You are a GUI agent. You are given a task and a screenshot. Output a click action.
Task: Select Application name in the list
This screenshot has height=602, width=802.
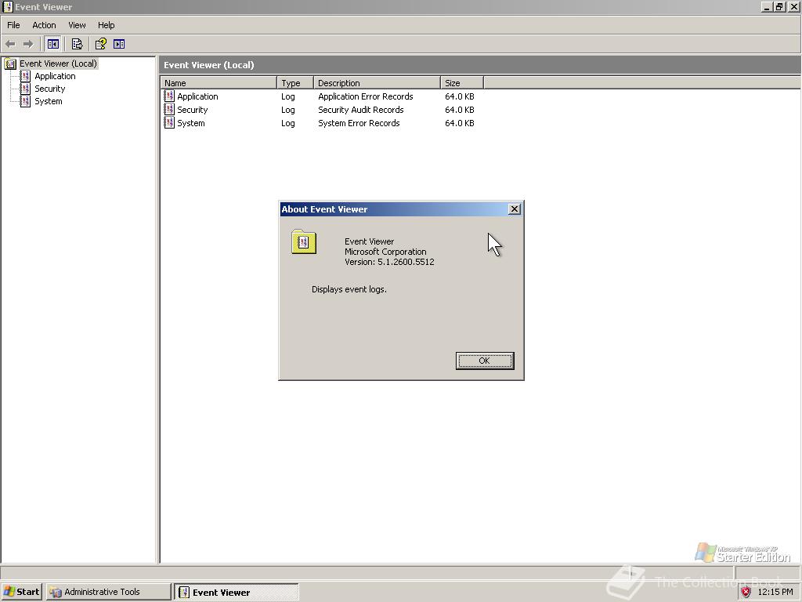click(197, 96)
